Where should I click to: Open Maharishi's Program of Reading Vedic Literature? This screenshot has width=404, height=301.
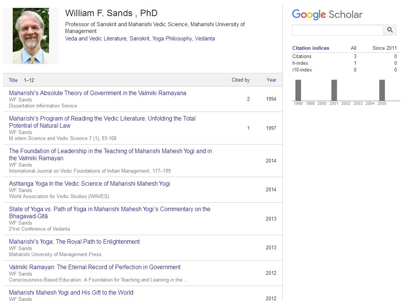click(102, 122)
